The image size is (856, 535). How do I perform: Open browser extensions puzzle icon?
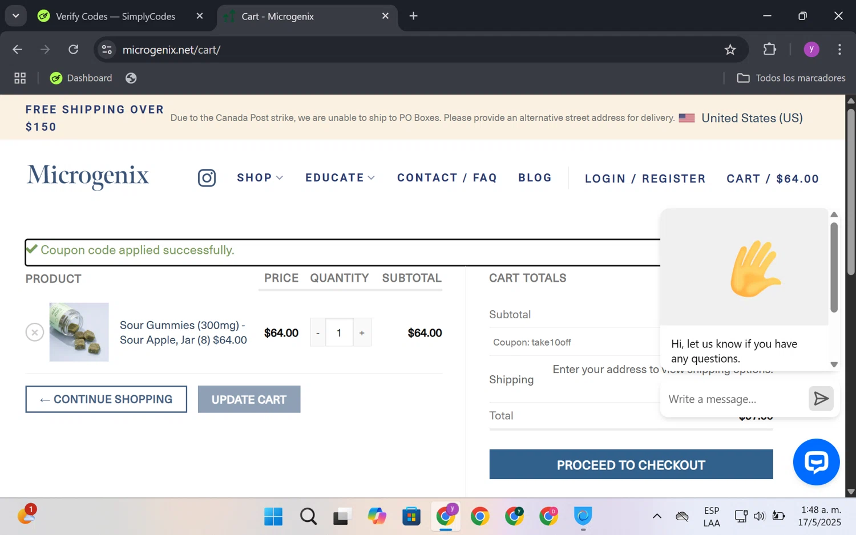tap(770, 50)
